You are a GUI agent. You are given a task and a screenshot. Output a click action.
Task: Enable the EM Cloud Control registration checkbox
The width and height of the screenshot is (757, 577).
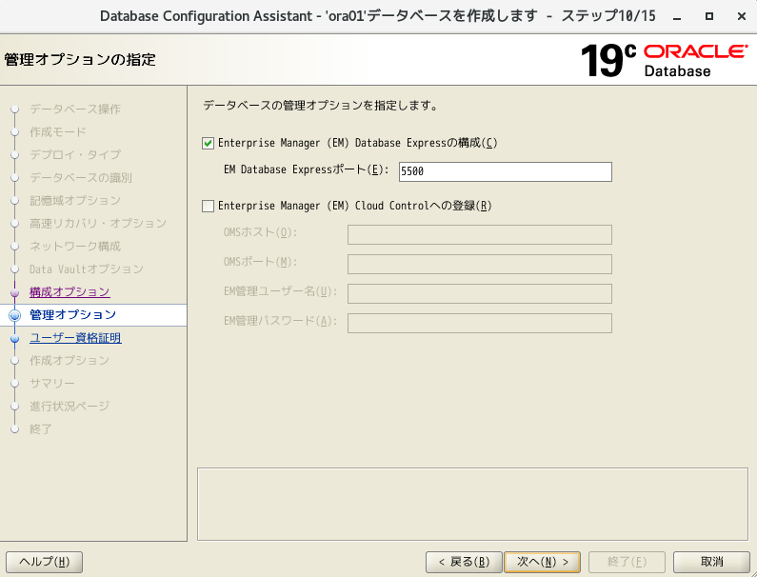209,207
